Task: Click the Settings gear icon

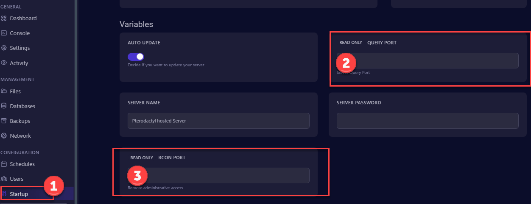Action: tap(4, 48)
